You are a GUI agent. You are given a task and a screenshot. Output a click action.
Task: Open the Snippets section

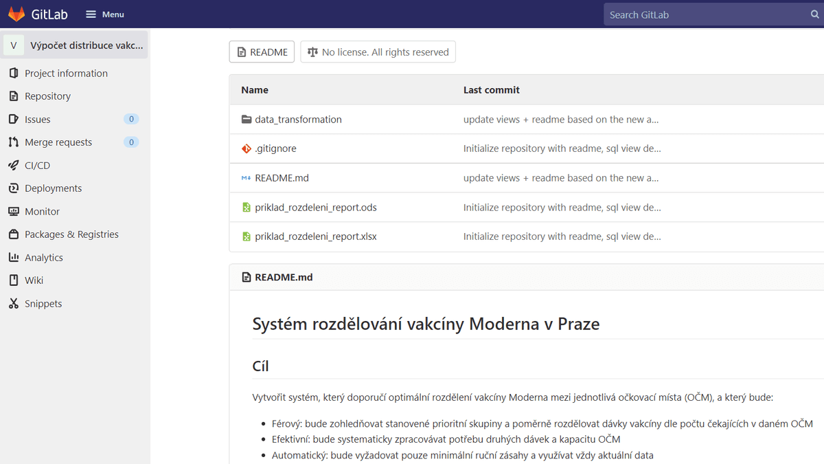click(43, 303)
